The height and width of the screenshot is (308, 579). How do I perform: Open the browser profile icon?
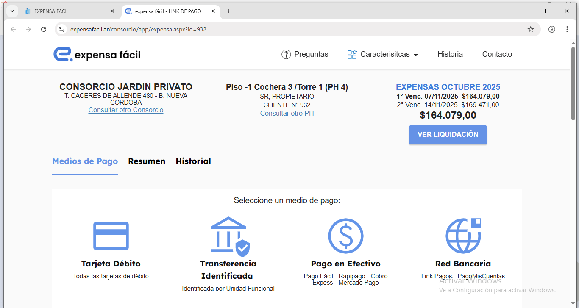551,29
